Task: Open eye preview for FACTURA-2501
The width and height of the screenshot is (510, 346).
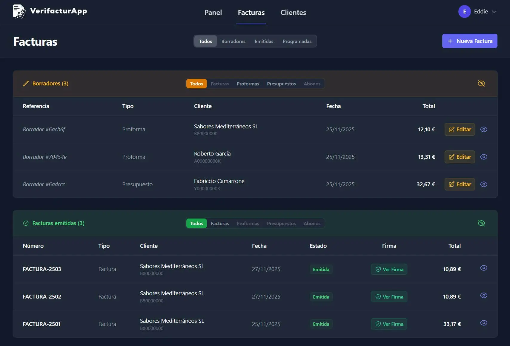Action: click(484, 323)
